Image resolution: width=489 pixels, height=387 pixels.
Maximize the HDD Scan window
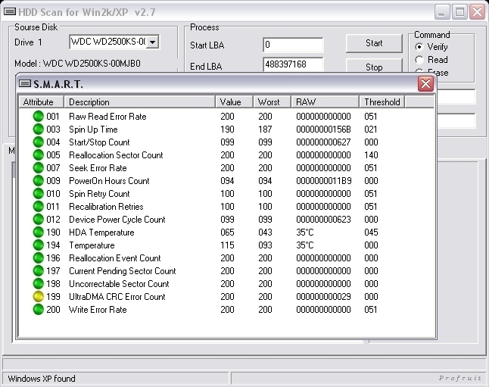459,12
